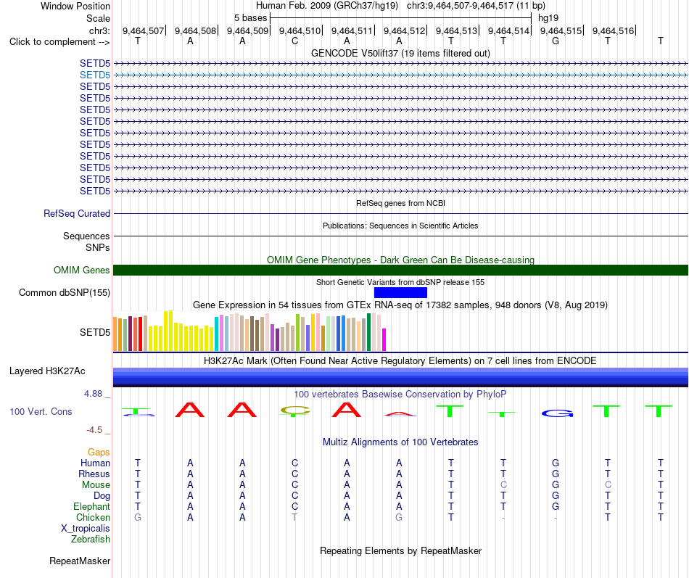Select the Mouse species row label
Image resolution: width=689 pixels, height=578 pixels.
coord(96,485)
